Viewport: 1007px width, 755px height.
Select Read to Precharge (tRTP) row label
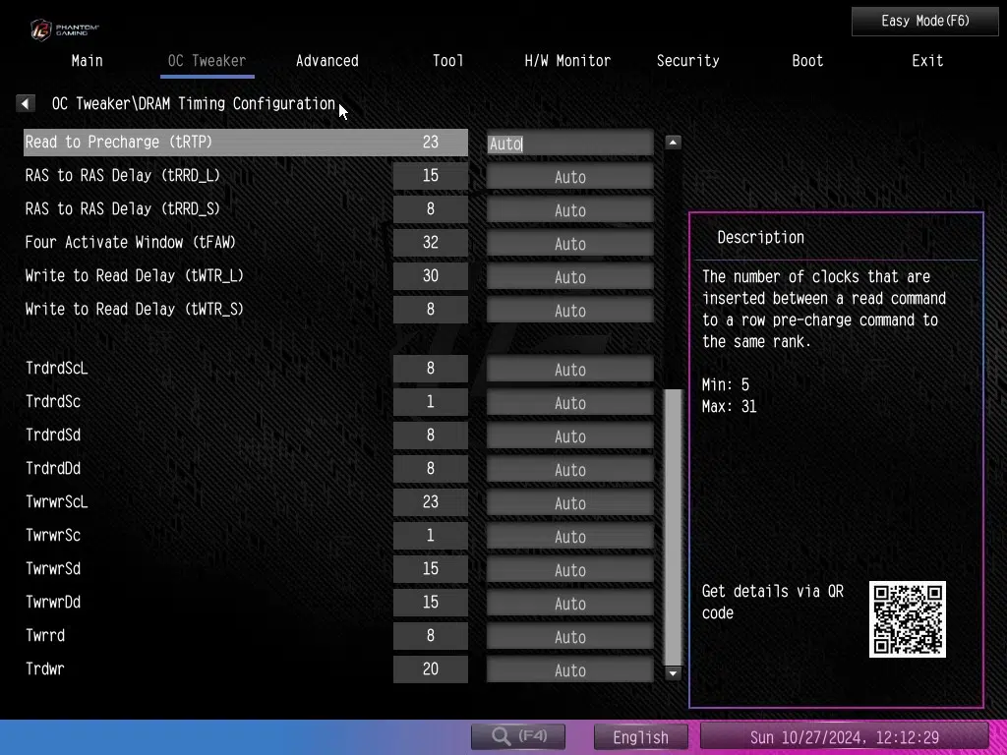(x=119, y=142)
